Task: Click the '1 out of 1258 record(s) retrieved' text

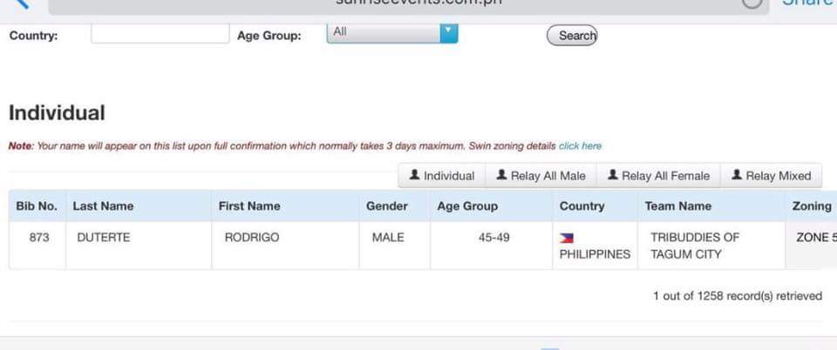Action: [738, 296]
